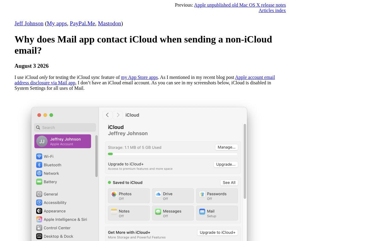Click the article title heading
The height and width of the screenshot is (241, 386).
point(143,45)
